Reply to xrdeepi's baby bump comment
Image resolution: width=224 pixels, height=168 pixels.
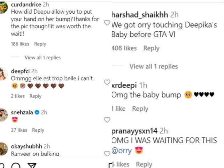(x=140, y=109)
